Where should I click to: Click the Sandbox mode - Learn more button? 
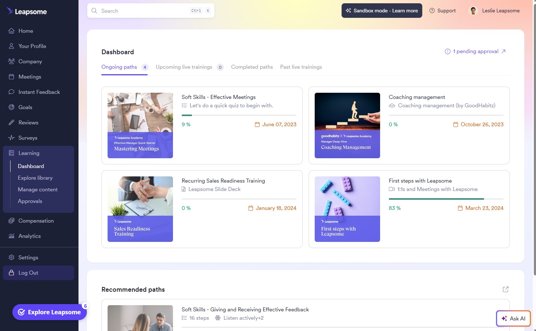coord(382,11)
